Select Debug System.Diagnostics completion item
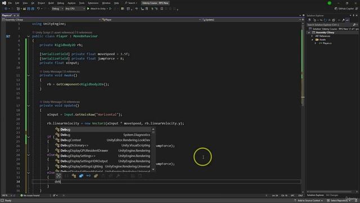Image resolution: width=360 pixels, height=203 pixels. [103, 135]
